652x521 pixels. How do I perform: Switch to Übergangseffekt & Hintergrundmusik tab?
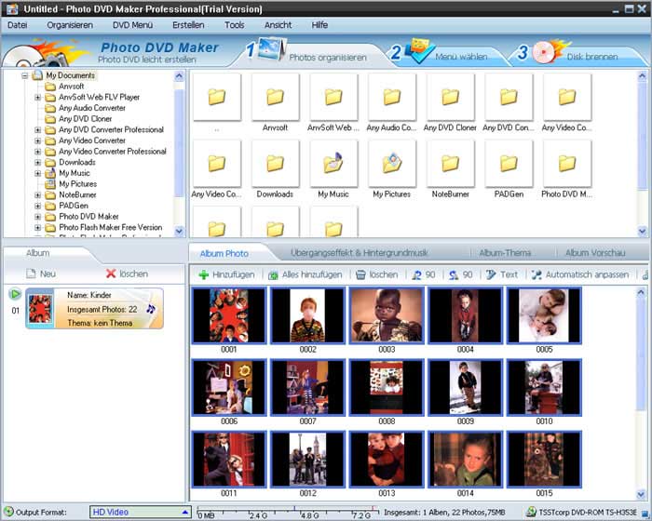(360, 253)
